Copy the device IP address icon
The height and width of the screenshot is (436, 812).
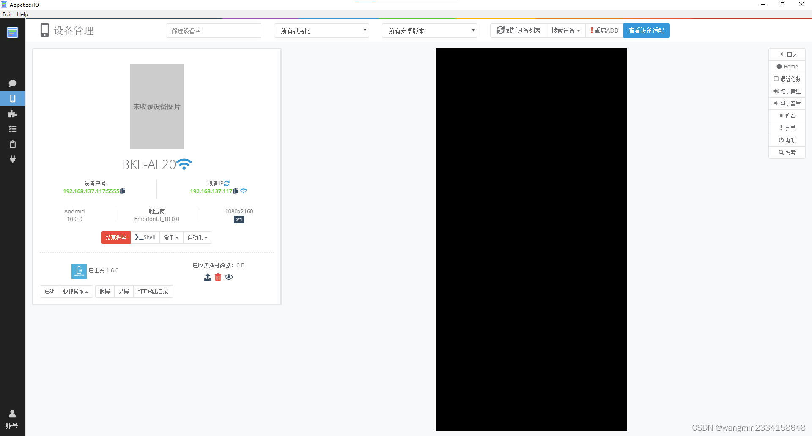236,191
